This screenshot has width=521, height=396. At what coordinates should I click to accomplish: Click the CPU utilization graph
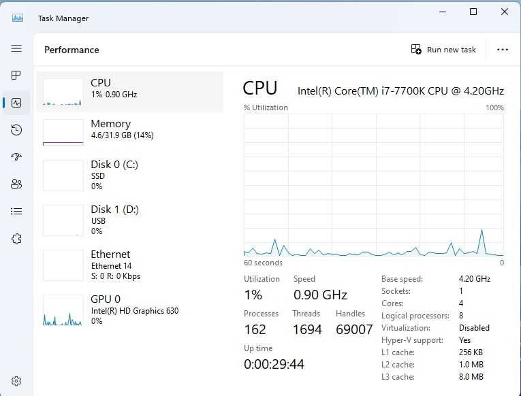pyautogui.click(x=373, y=185)
